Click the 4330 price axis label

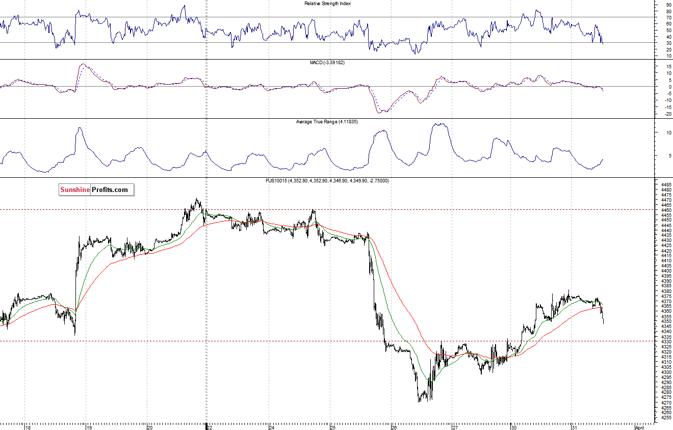[665, 341]
